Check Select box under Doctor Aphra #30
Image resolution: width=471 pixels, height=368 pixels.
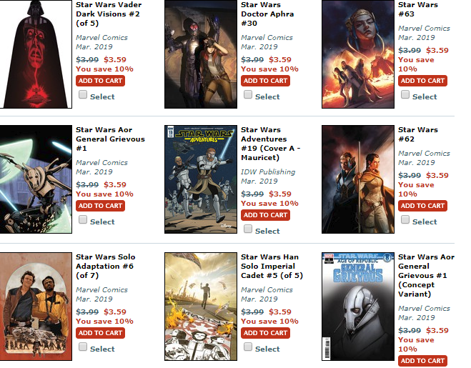(x=248, y=94)
